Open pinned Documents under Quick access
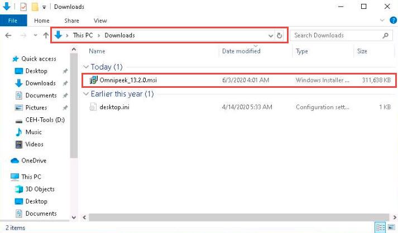 coord(41,96)
